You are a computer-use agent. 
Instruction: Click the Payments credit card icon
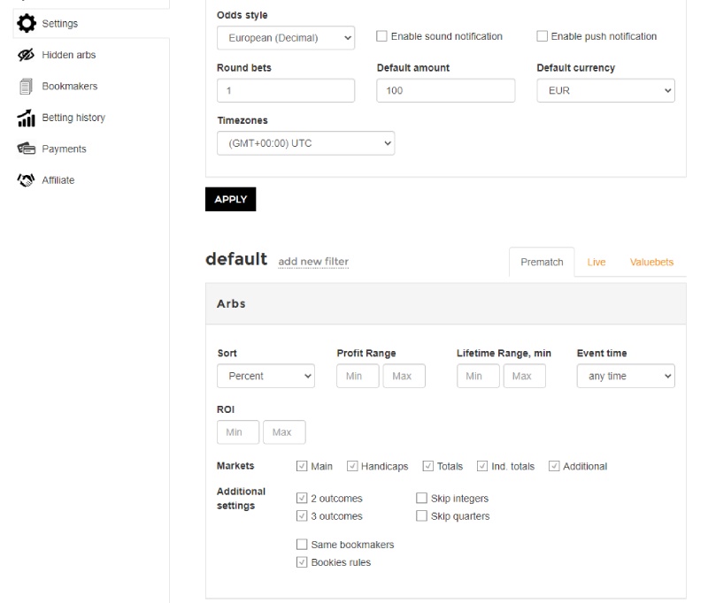27,149
